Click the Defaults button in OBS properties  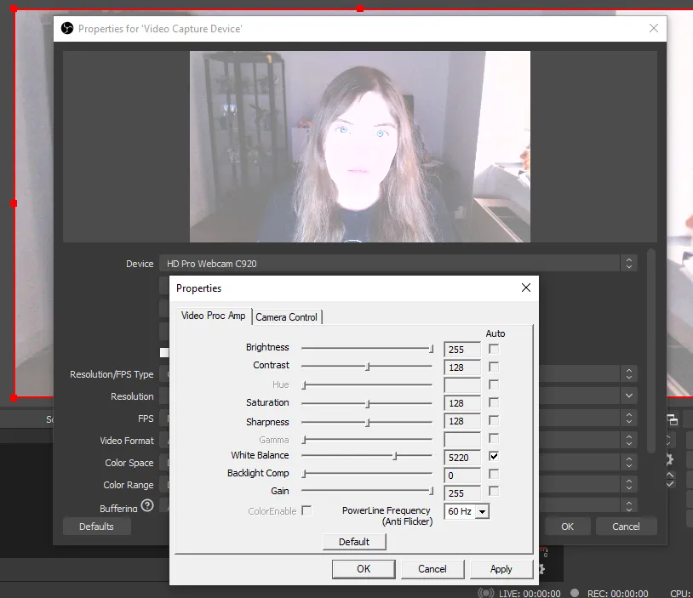(x=96, y=527)
